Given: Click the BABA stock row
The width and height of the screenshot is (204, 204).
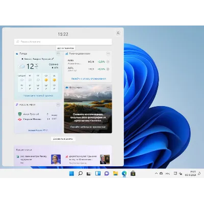Looking at the screenshot, I should pyautogui.click(x=88, y=62).
